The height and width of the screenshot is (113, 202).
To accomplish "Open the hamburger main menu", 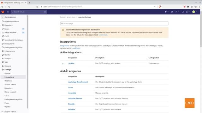I will [8, 12].
